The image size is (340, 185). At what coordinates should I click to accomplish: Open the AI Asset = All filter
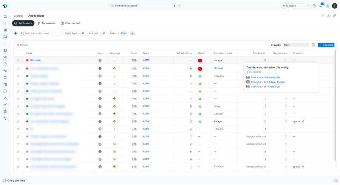pos(97,33)
